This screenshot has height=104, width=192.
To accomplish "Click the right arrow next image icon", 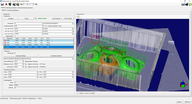I will 36,4.
